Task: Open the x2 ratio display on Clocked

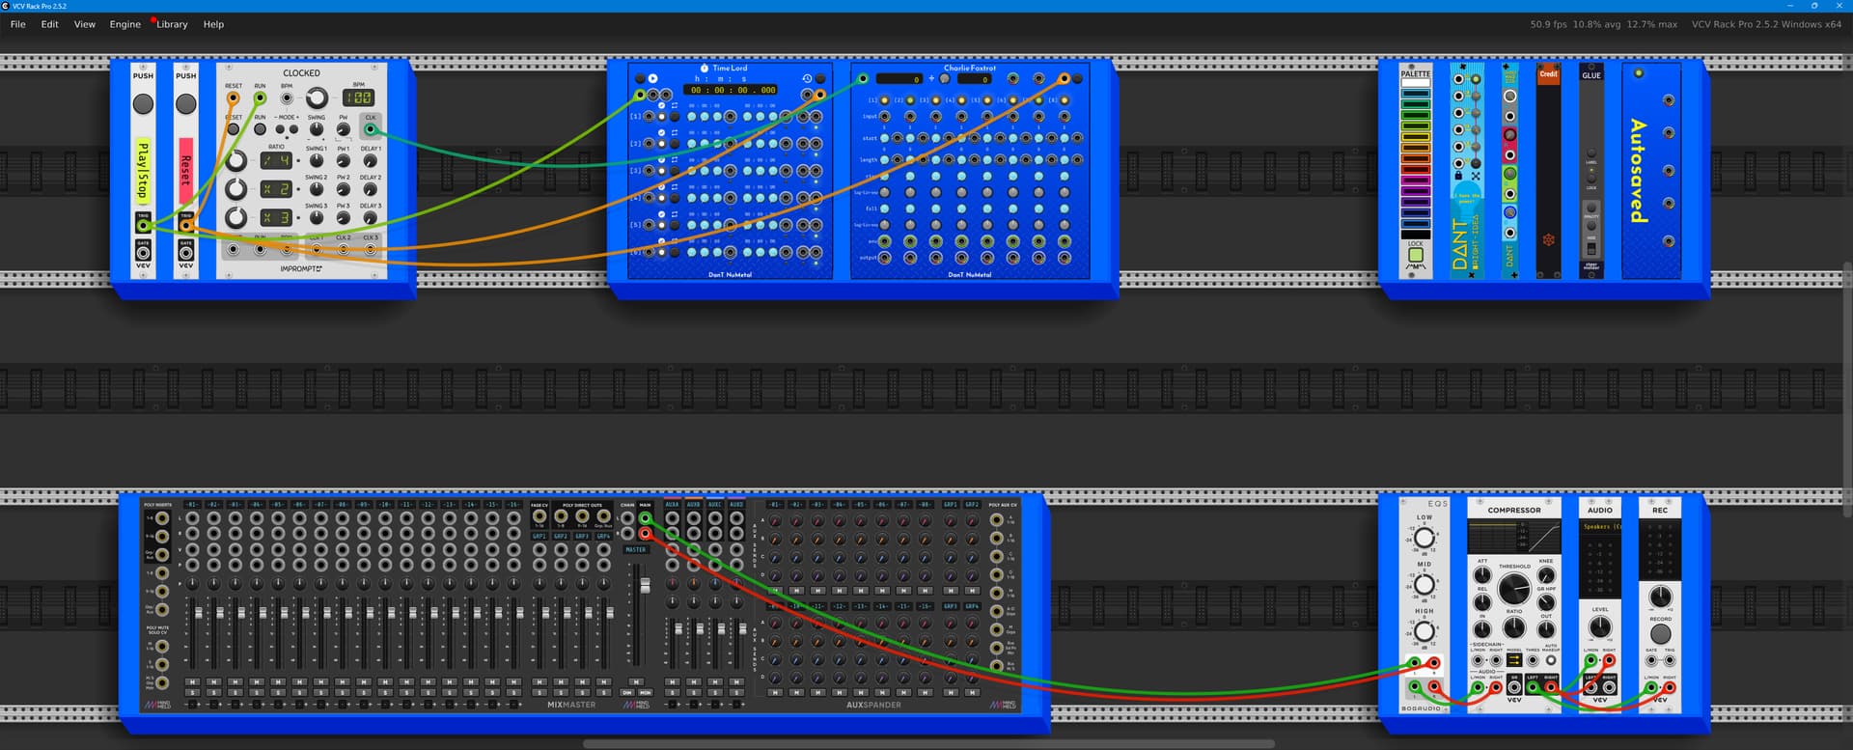Action: [275, 189]
